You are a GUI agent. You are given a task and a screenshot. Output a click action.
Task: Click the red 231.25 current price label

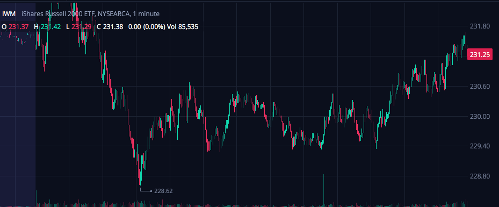(480, 54)
